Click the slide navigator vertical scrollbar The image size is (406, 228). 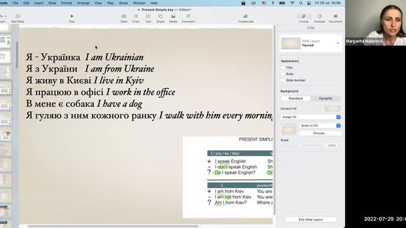coord(17,55)
